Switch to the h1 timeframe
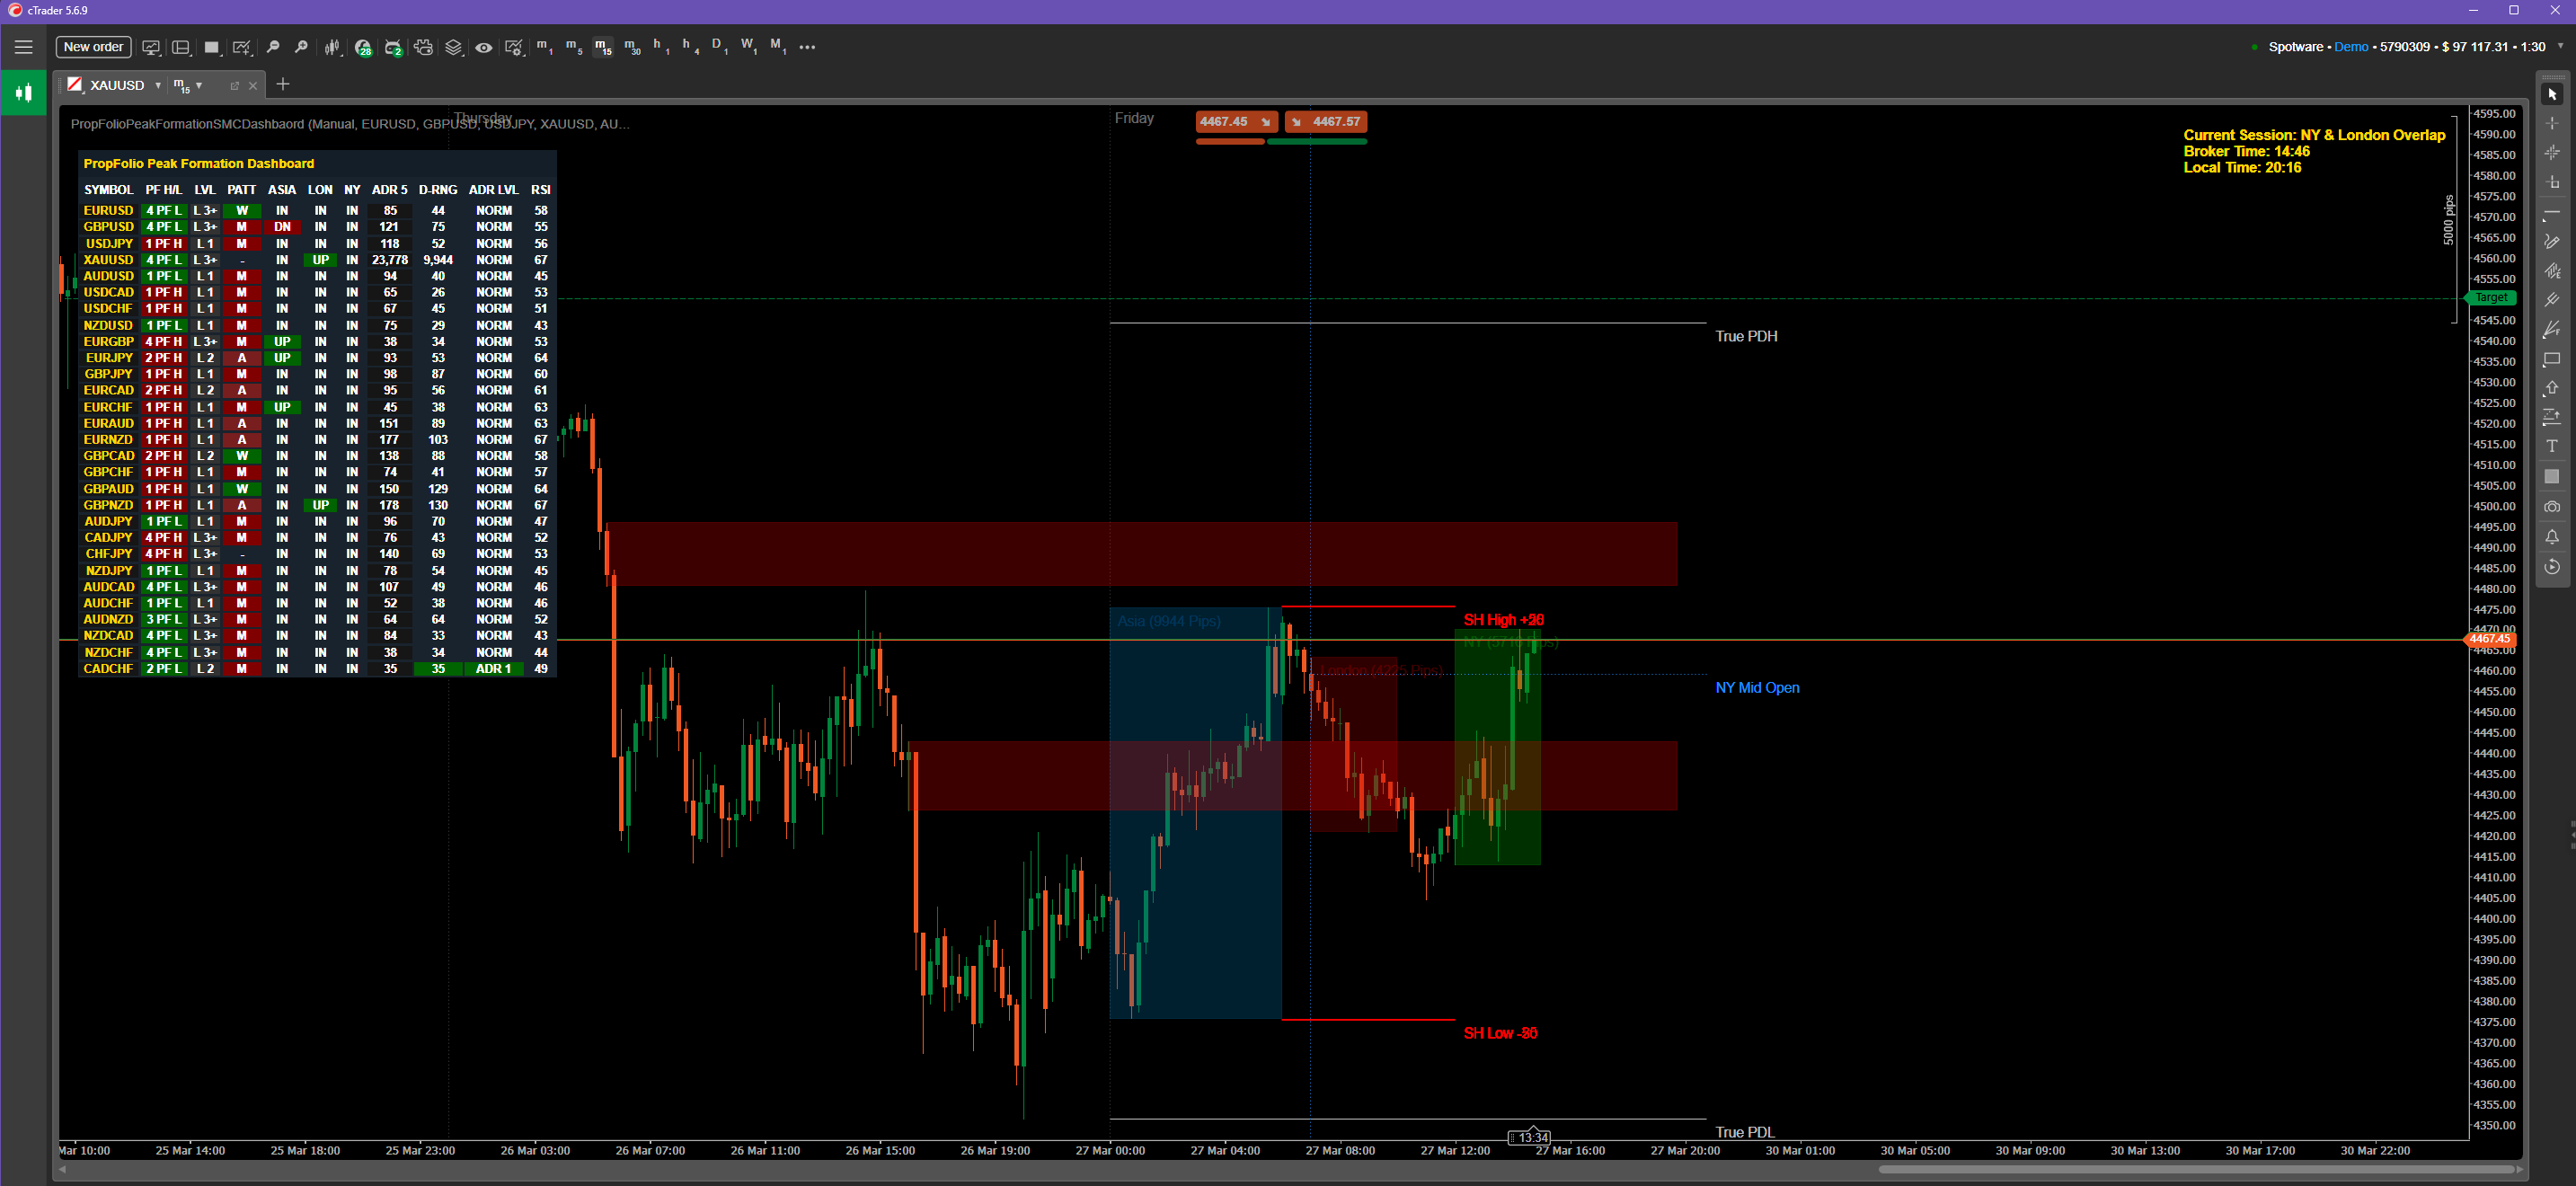 pyautogui.click(x=660, y=47)
